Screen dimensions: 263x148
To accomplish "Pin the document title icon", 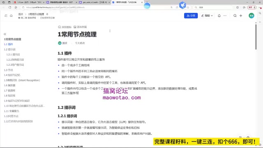I will point(47,14).
